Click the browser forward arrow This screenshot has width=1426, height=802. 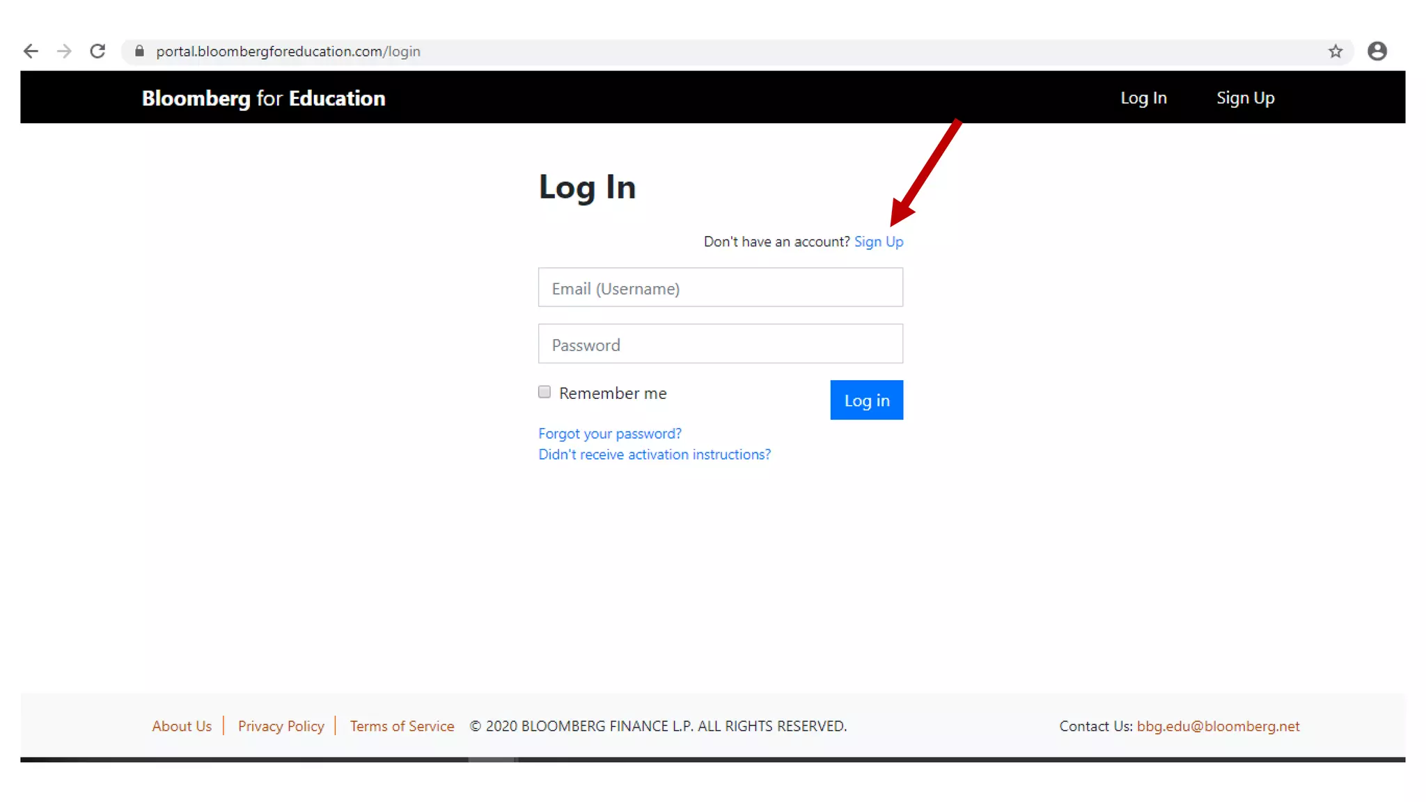64,52
